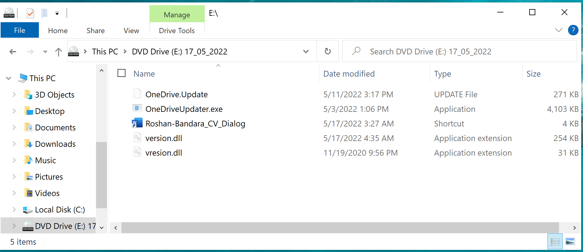The height and width of the screenshot is (252, 583).
Task: Click the Properties quick access checkmark icon
Action: 30,13
